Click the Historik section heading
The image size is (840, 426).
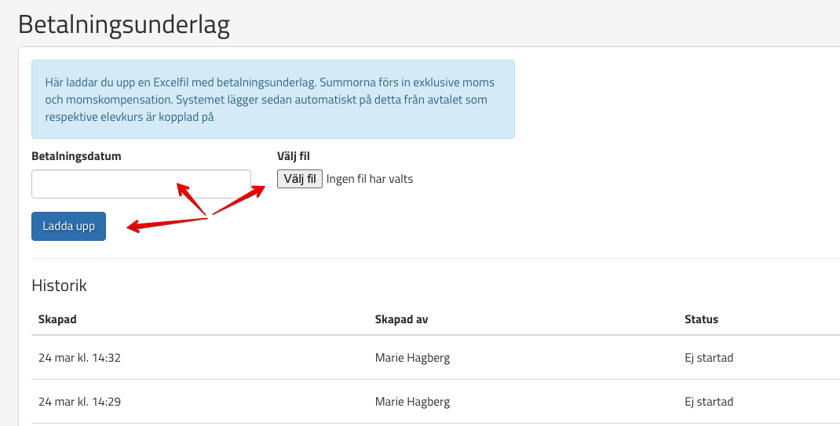coord(59,286)
